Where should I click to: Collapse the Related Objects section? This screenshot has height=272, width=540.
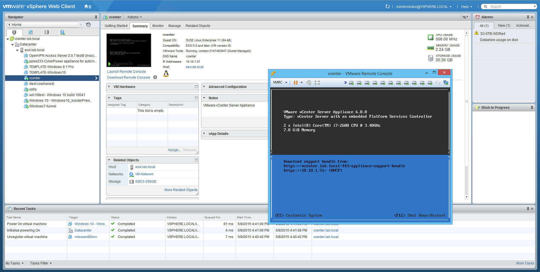pyautogui.click(x=109, y=160)
